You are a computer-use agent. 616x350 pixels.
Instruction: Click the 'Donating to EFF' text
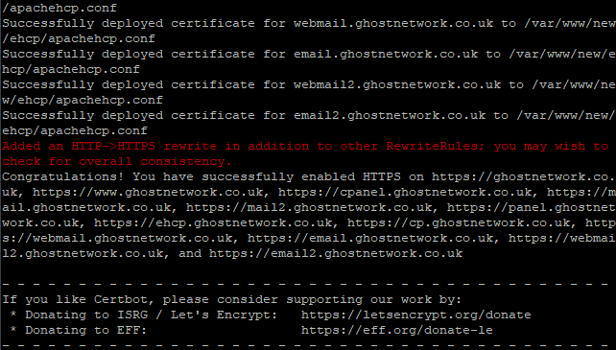point(86,331)
